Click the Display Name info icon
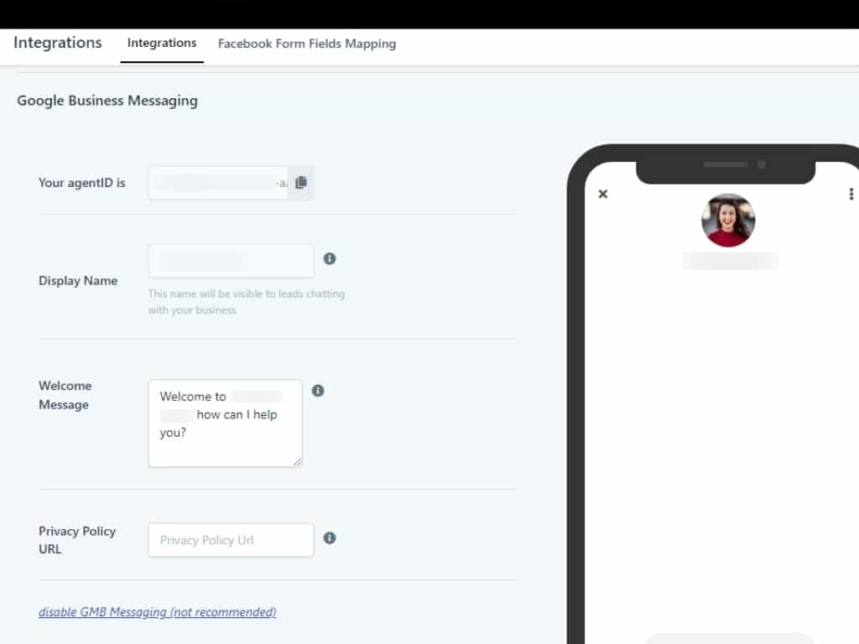The image size is (859, 644). coord(330,258)
